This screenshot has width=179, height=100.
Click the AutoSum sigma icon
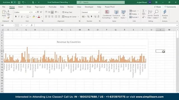(143, 11)
